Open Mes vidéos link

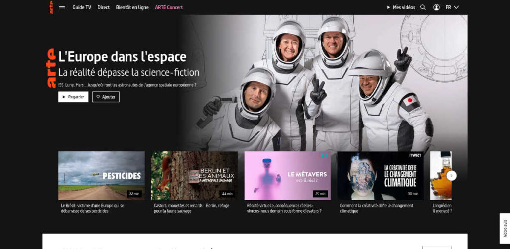pos(404,7)
